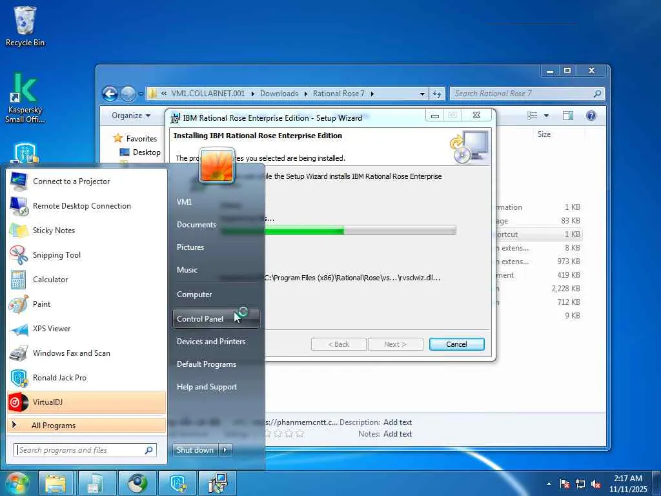661x496 pixels.
Task: Click the network icon in system tray
Action: pyautogui.click(x=580, y=484)
